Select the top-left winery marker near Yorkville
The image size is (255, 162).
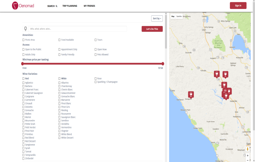pos(217,74)
